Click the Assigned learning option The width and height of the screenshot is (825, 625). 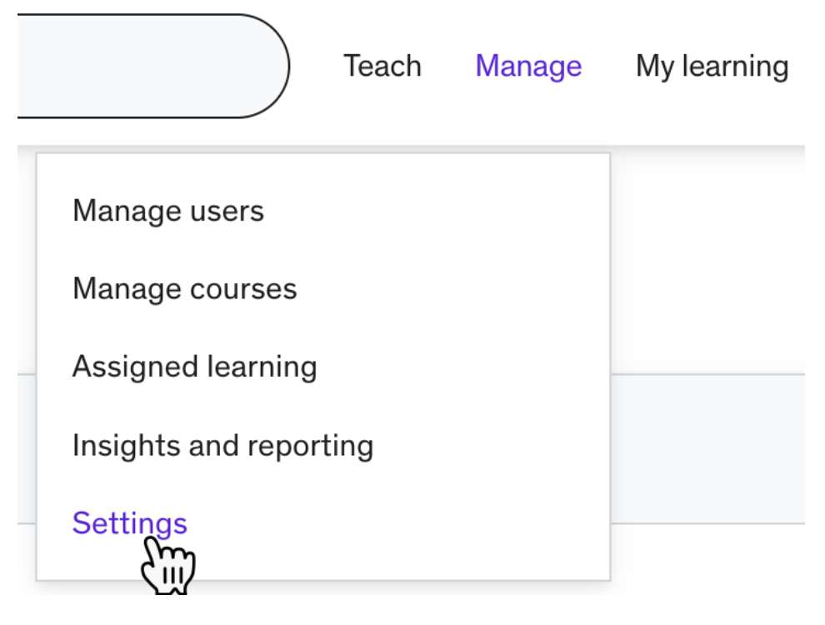coord(195,367)
